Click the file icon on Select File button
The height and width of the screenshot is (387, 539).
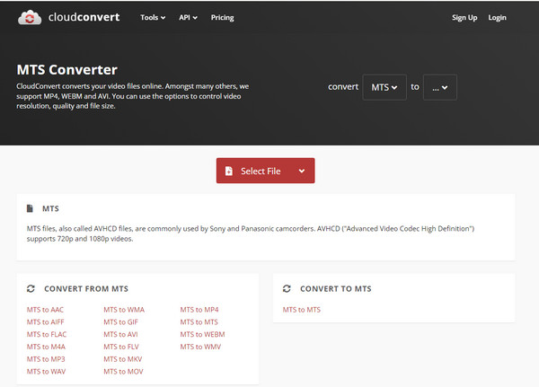(x=228, y=171)
